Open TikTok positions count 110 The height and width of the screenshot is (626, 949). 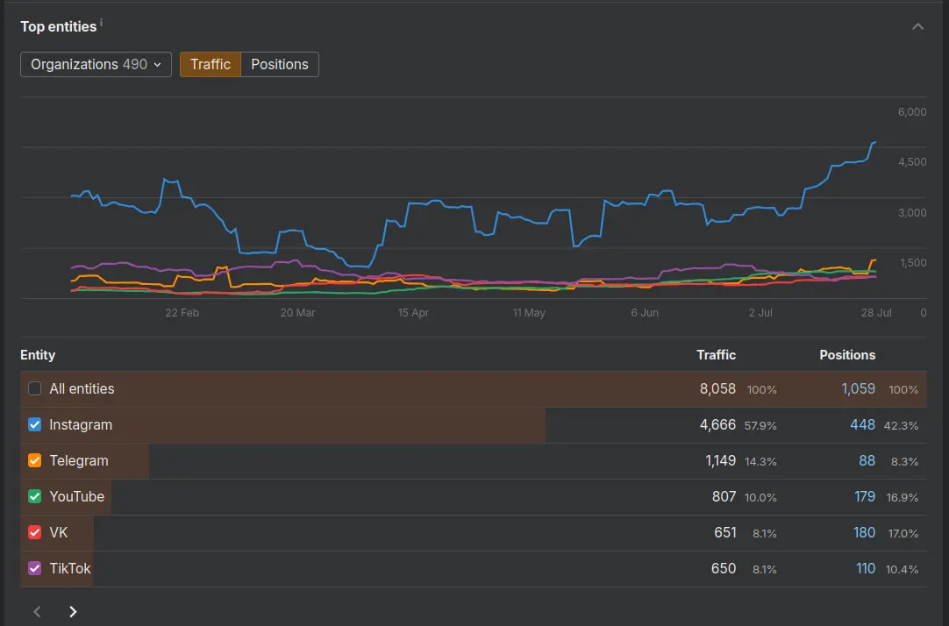click(866, 568)
